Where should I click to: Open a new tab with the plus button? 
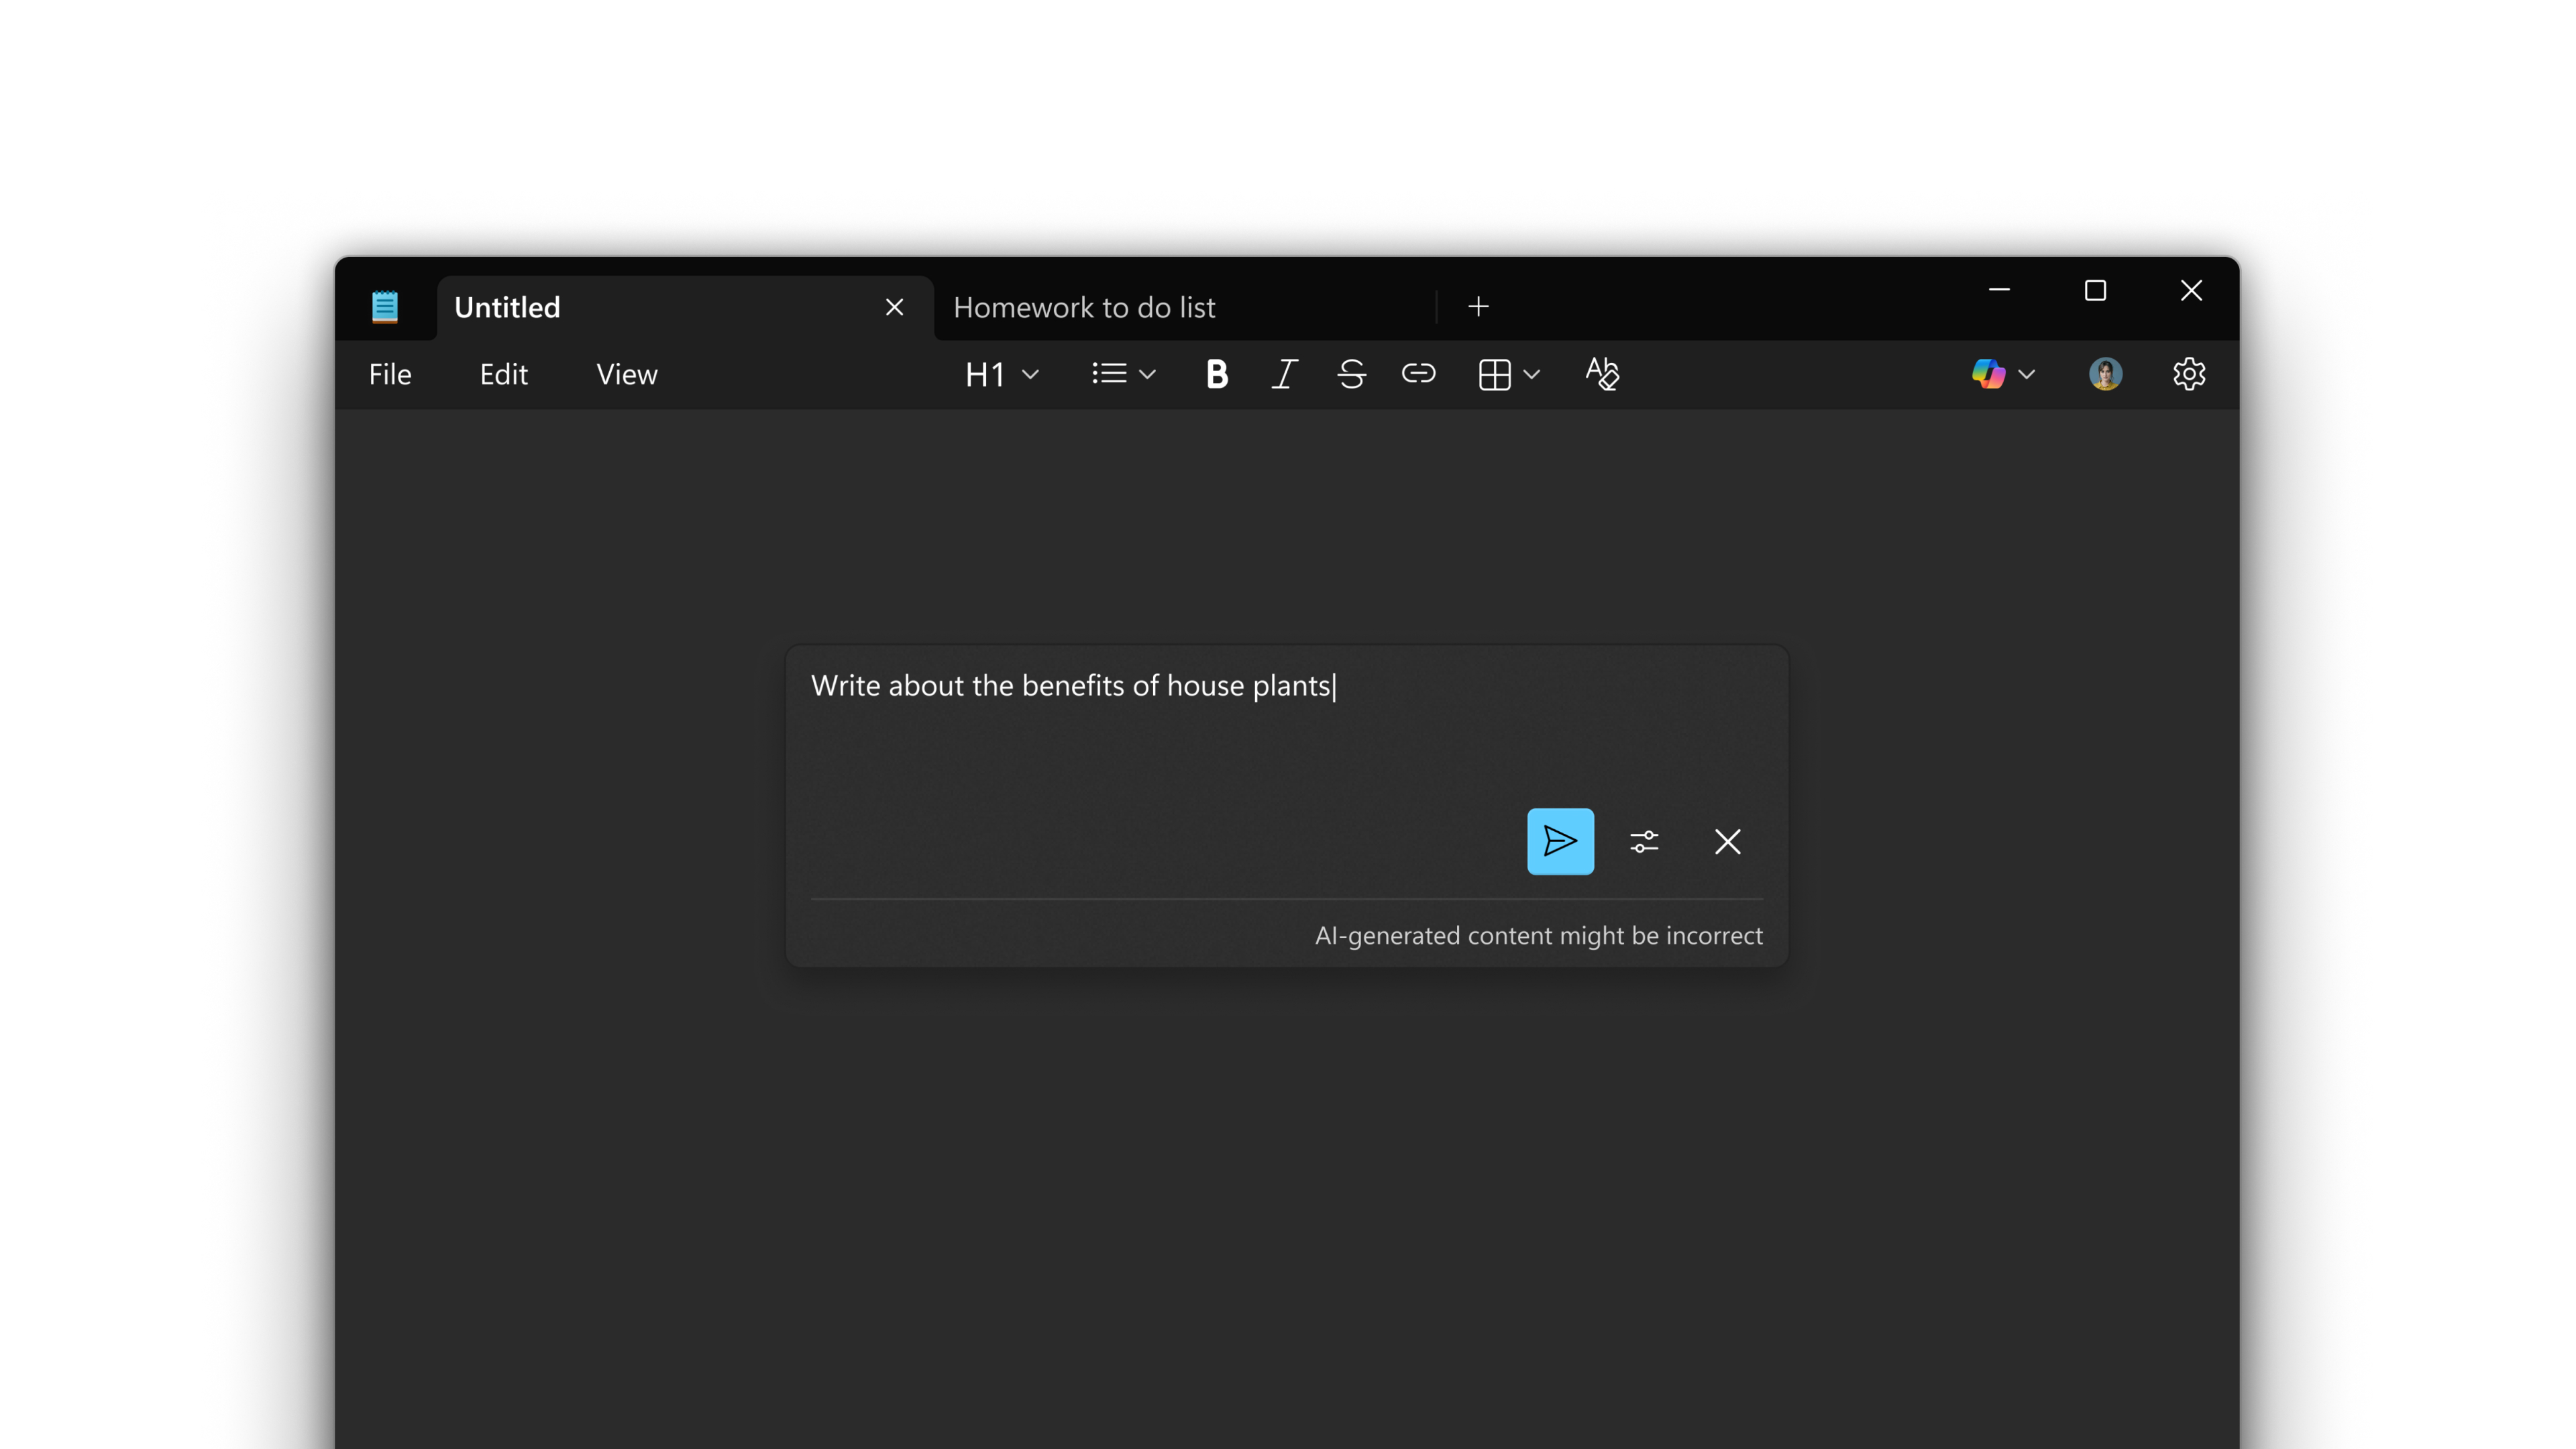(x=1477, y=306)
